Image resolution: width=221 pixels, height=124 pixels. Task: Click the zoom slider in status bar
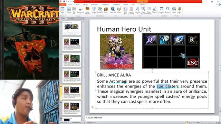pos(209,123)
